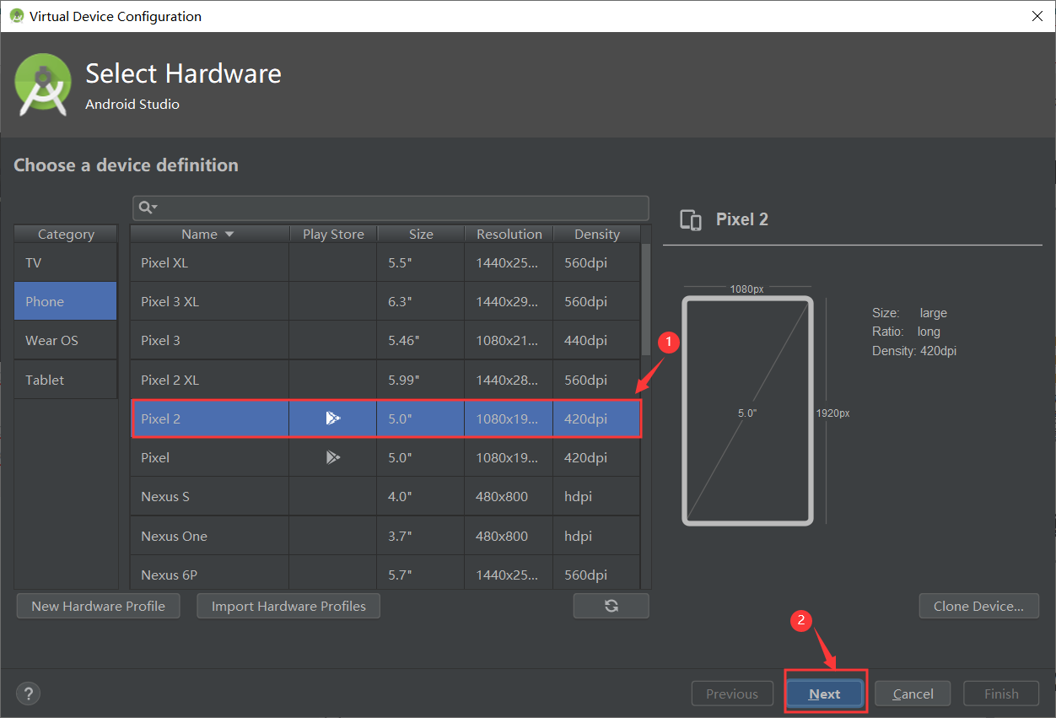Viewport: 1056px width, 718px height.
Task: Select the Pixel 3 XL device row
Action: coord(208,300)
